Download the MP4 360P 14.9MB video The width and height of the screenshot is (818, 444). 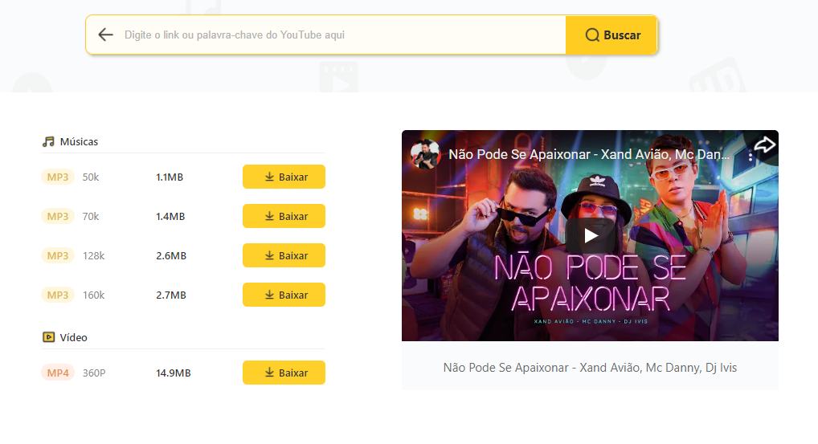point(284,373)
